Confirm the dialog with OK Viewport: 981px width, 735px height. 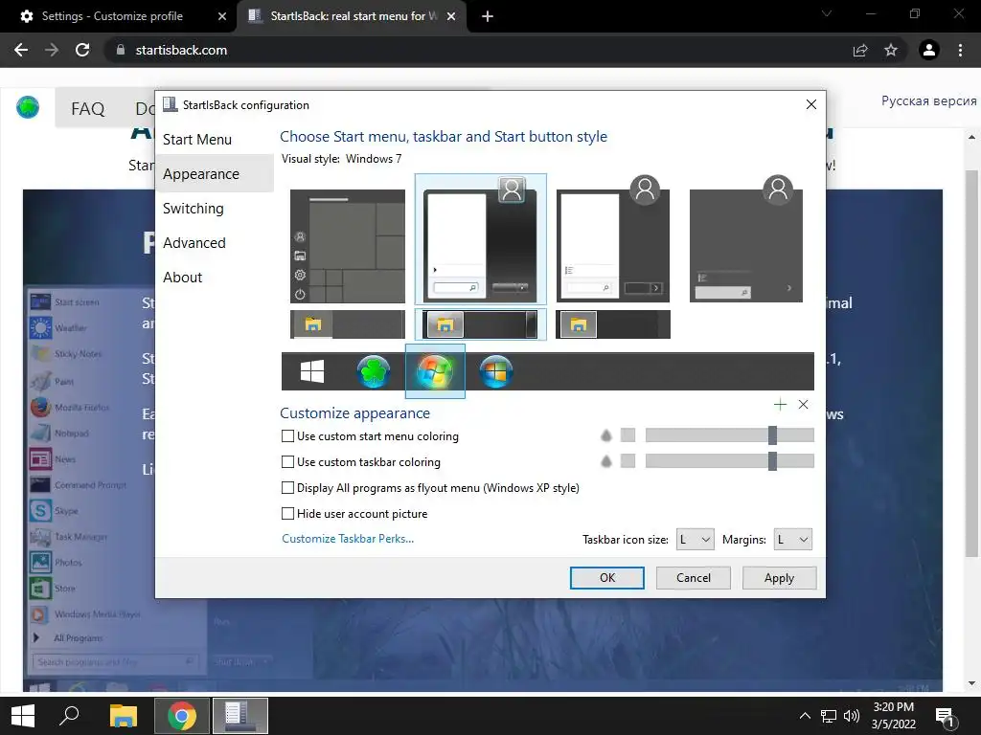606,577
